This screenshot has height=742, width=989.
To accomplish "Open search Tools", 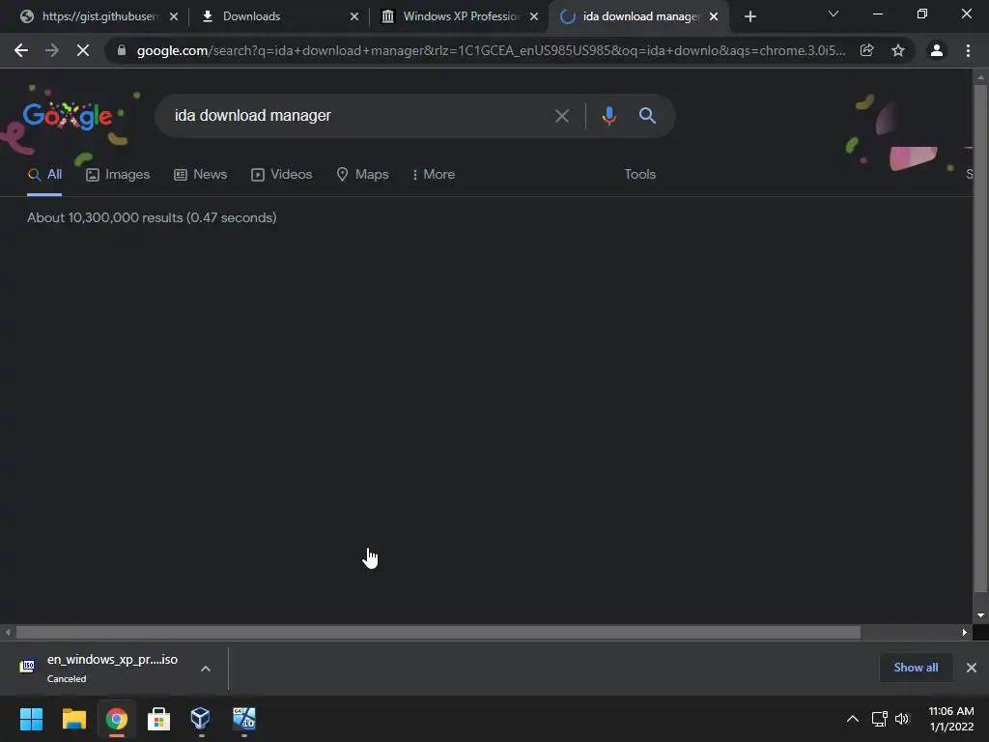I will click(640, 175).
